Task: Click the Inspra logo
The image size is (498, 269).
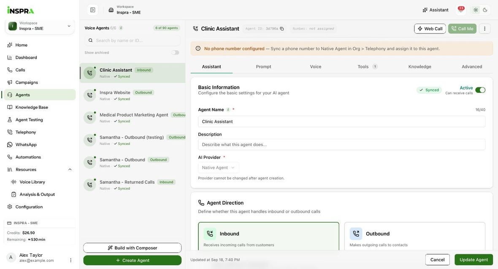Action: click(21, 10)
